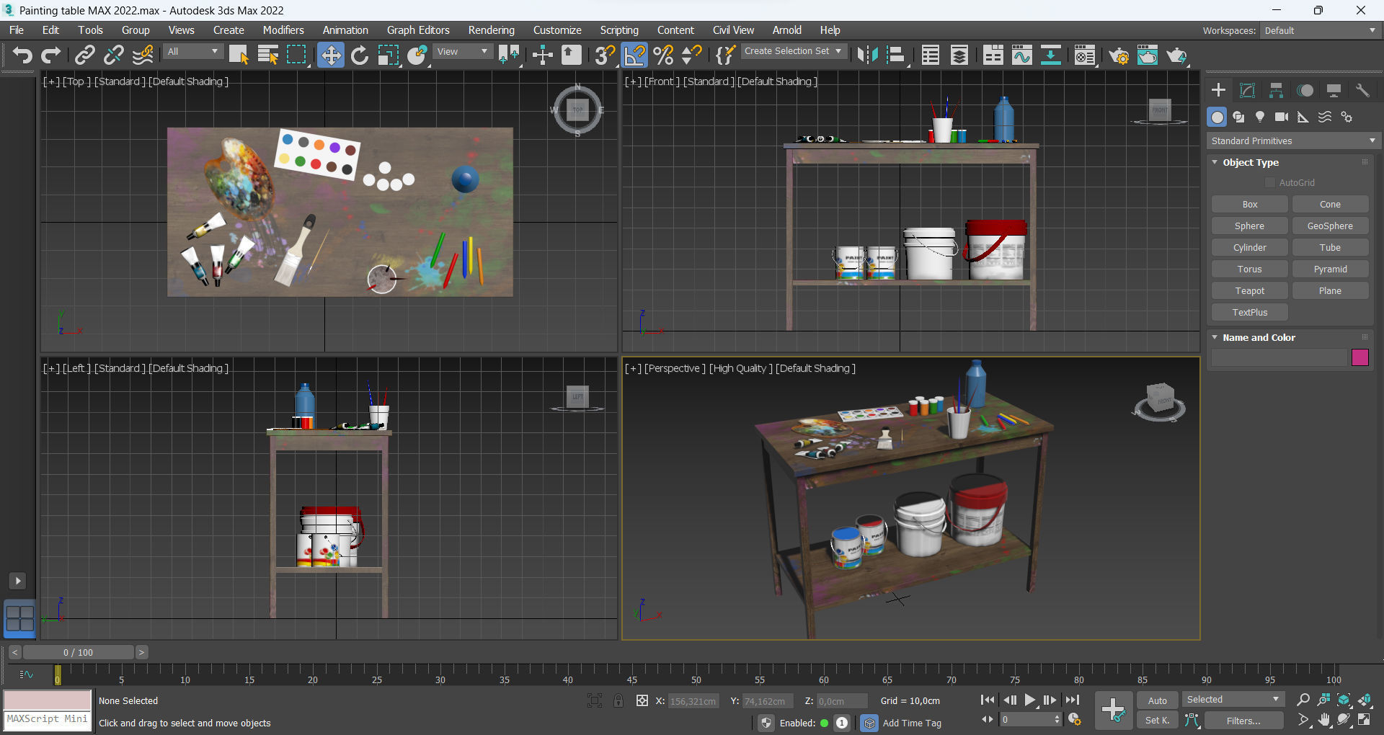This screenshot has height=735, width=1384.
Task: Click the Redo arrow in the main toolbar
Action: [51, 55]
